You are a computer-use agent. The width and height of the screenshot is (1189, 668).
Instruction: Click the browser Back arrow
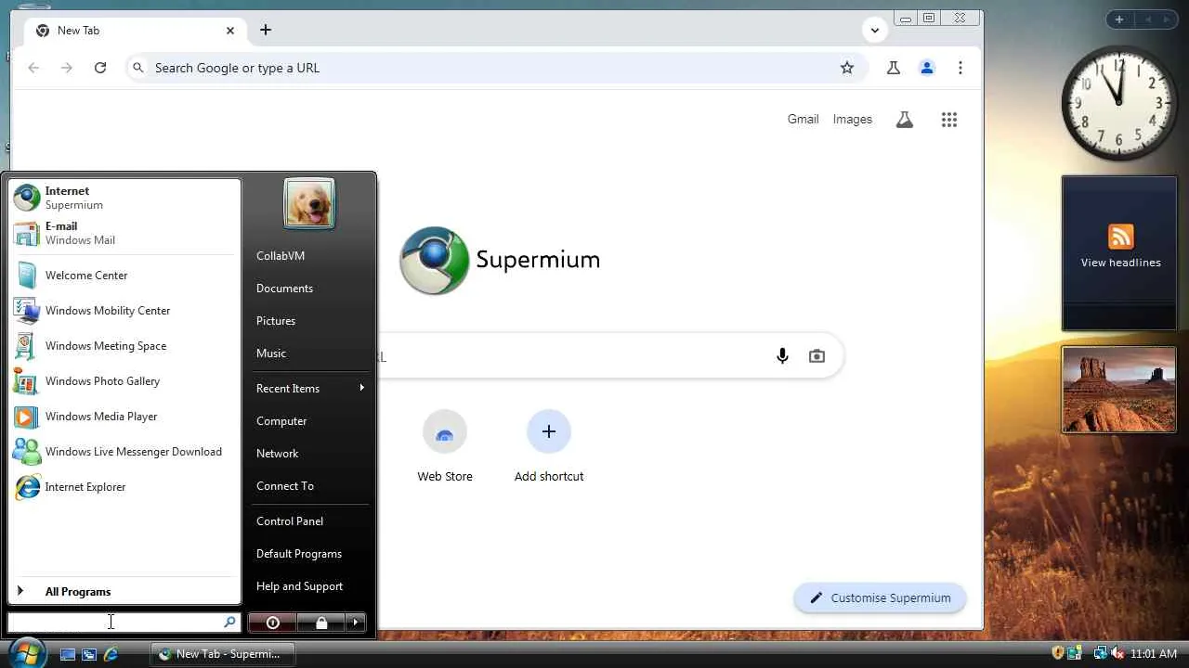click(33, 68)
